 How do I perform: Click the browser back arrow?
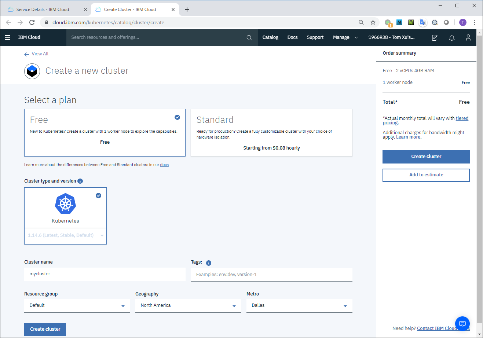click(x=8, y=22)
